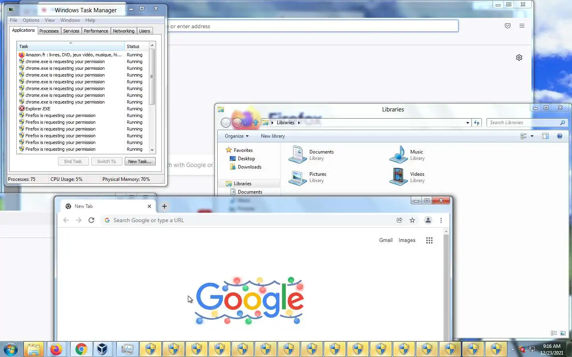Expand the Libraries breadcrumb arrow
Screen dimensions: 572x357
pos(299,123)
